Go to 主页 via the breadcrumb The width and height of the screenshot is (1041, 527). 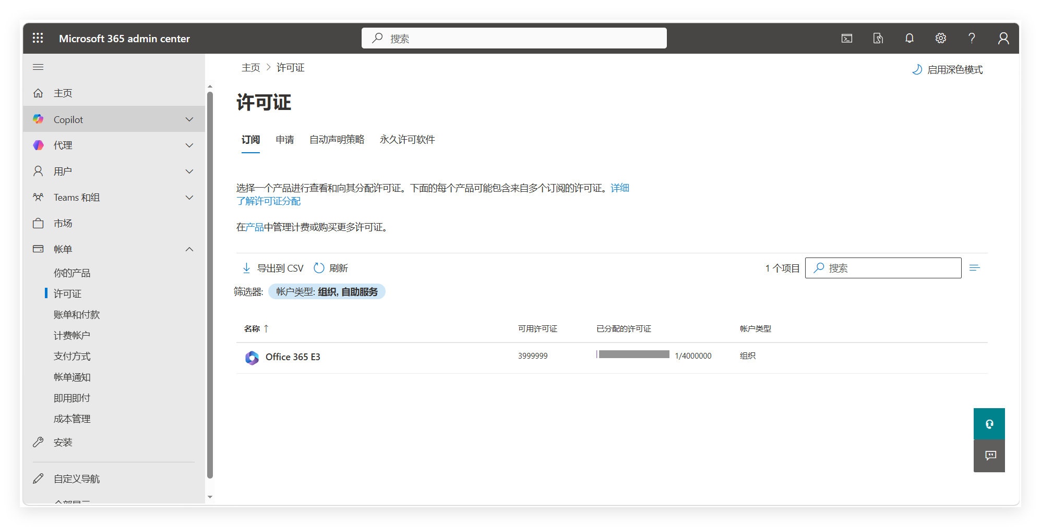[x=250, y=68]
